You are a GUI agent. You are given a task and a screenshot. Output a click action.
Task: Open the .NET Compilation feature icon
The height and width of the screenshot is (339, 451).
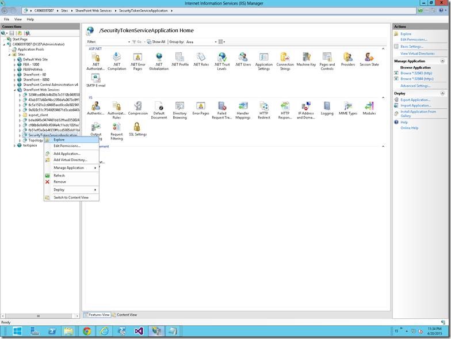pos(117,61)
